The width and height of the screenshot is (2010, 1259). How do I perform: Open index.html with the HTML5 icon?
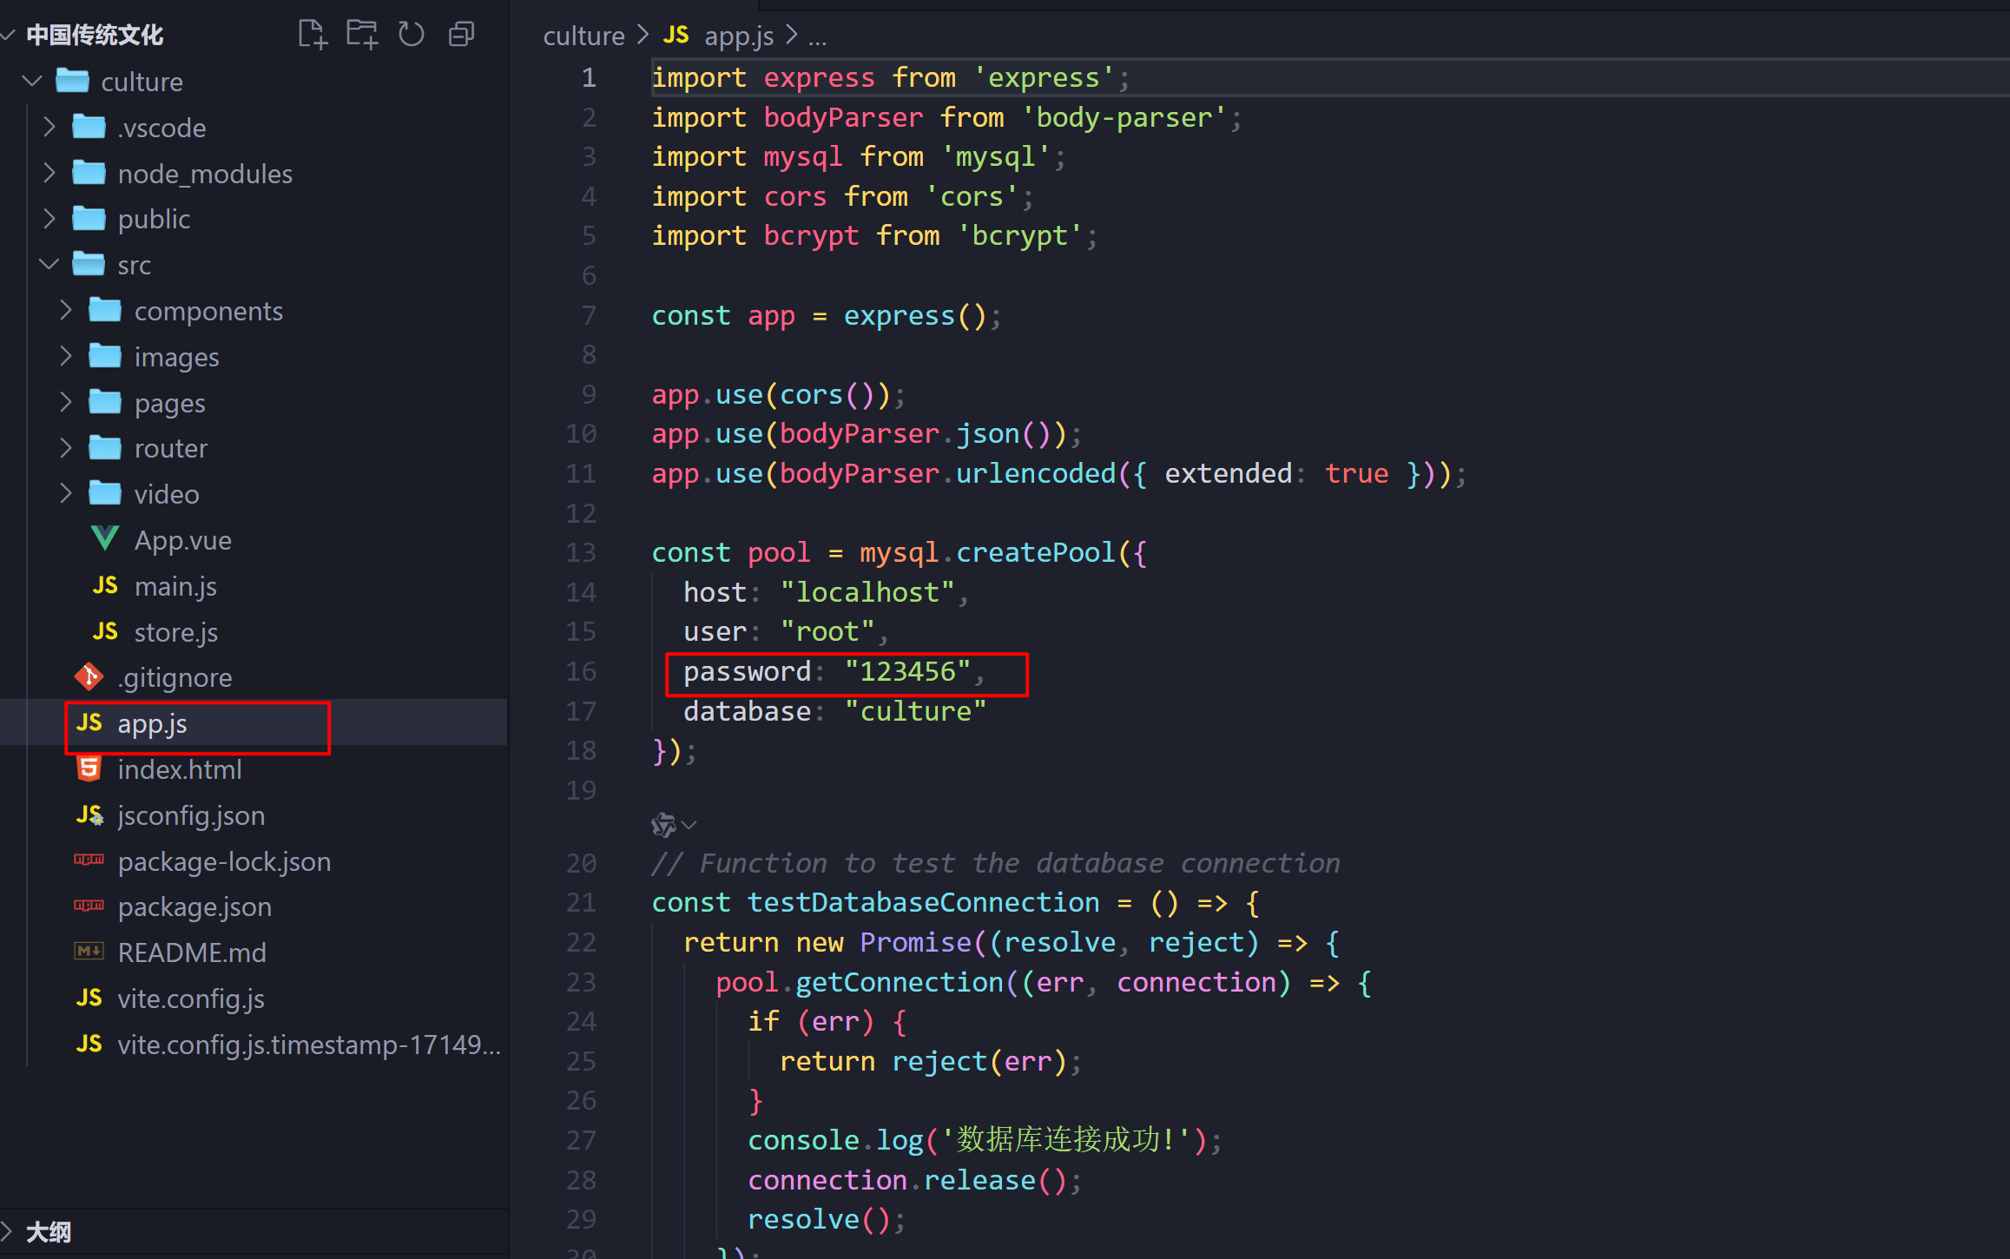[179, 769]
